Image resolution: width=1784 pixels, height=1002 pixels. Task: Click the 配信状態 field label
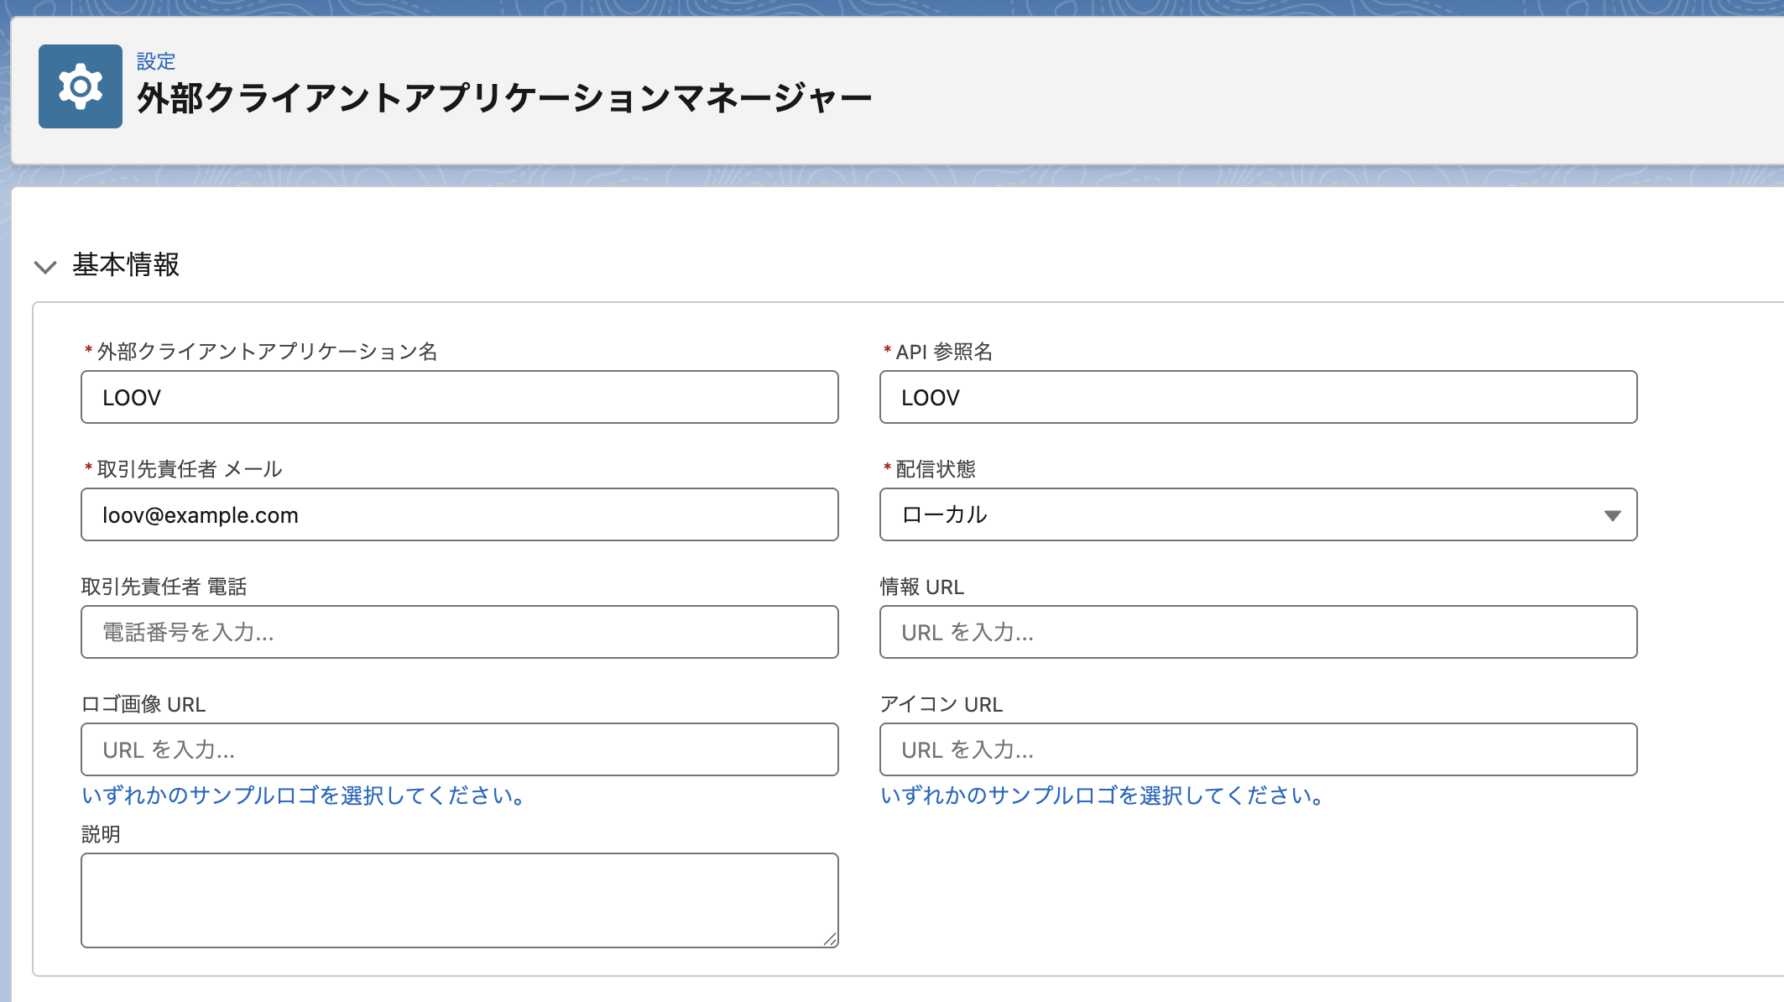coord(935,469)
